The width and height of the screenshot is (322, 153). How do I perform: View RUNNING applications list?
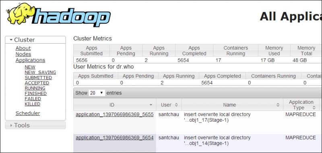(x=35, y=88)
